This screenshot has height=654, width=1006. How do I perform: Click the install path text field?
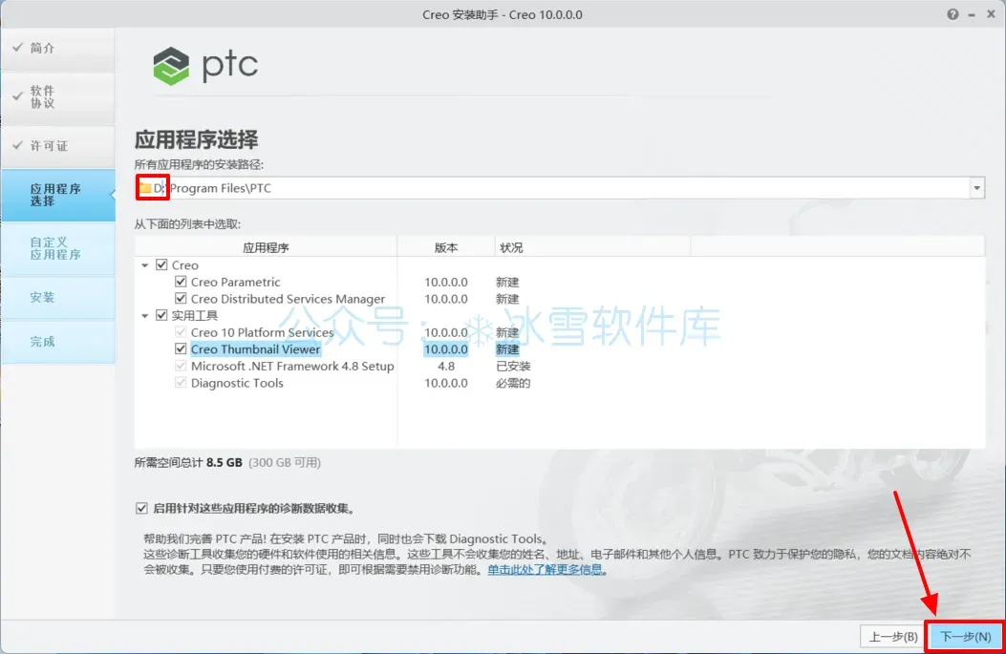pos(560,188)
